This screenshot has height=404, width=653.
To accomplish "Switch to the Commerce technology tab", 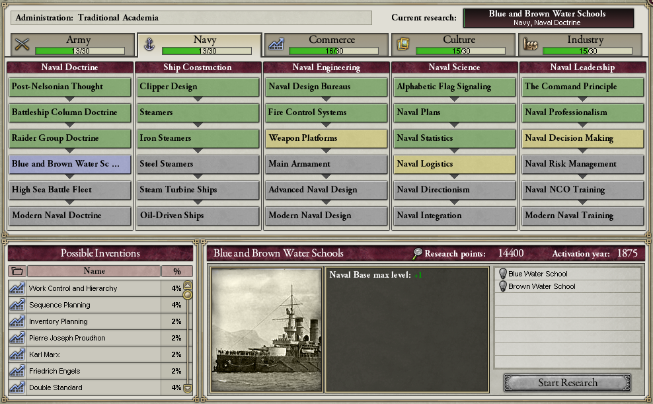I will pyautogui.click(x=326, y=44).
